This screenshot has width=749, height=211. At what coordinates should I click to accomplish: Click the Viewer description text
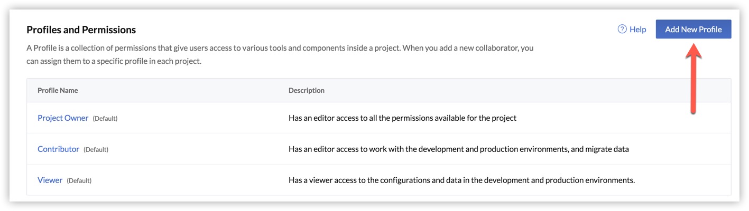tap(461, 180)
